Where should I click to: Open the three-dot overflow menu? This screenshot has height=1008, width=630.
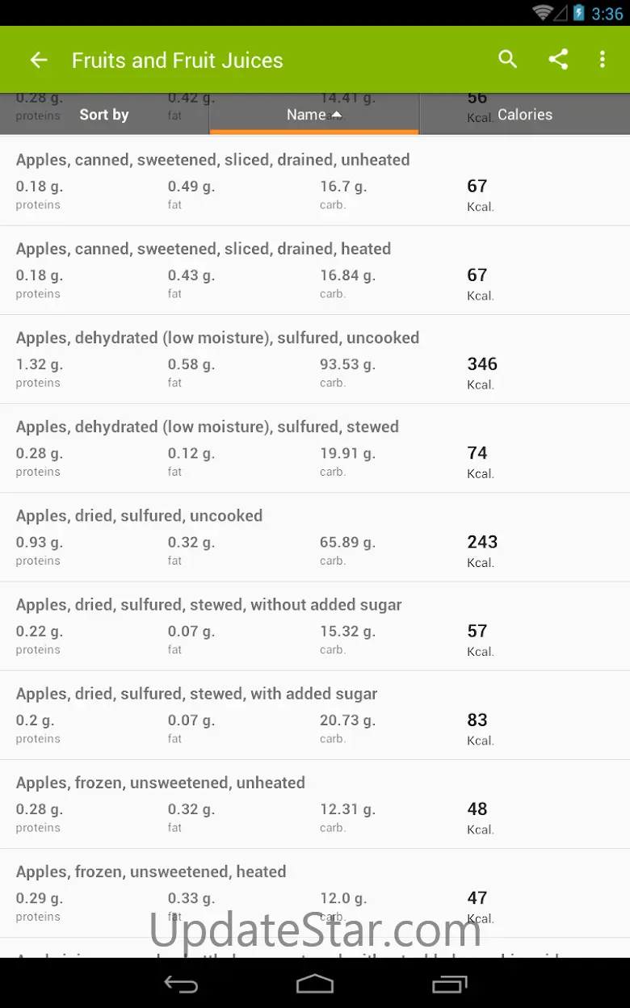[x=602, y=59]
